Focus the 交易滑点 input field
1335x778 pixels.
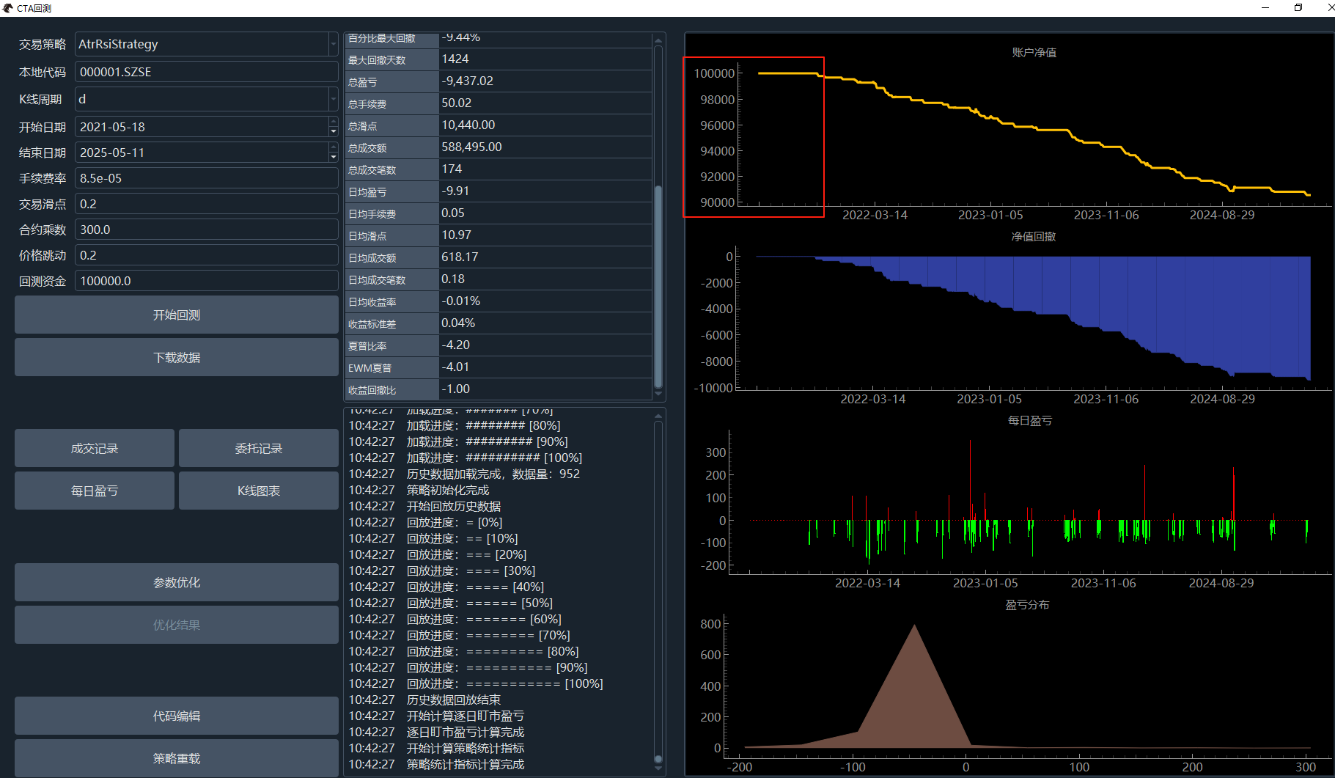click(x=206, y=204)
